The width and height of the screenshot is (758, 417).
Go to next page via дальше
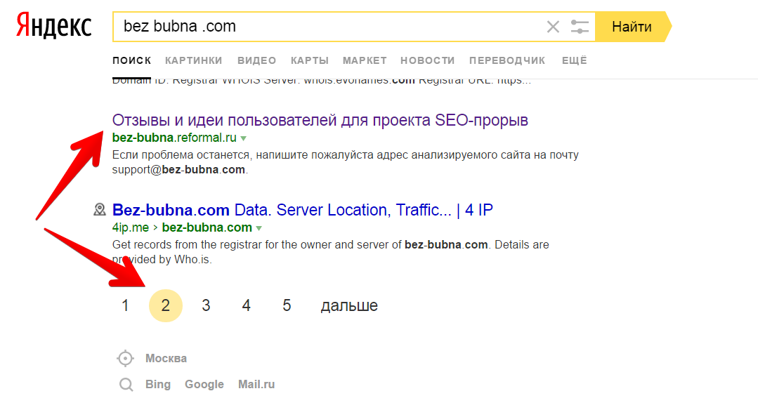[349, 305]
